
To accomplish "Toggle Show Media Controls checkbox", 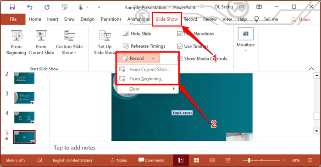I will coord(180,59).
